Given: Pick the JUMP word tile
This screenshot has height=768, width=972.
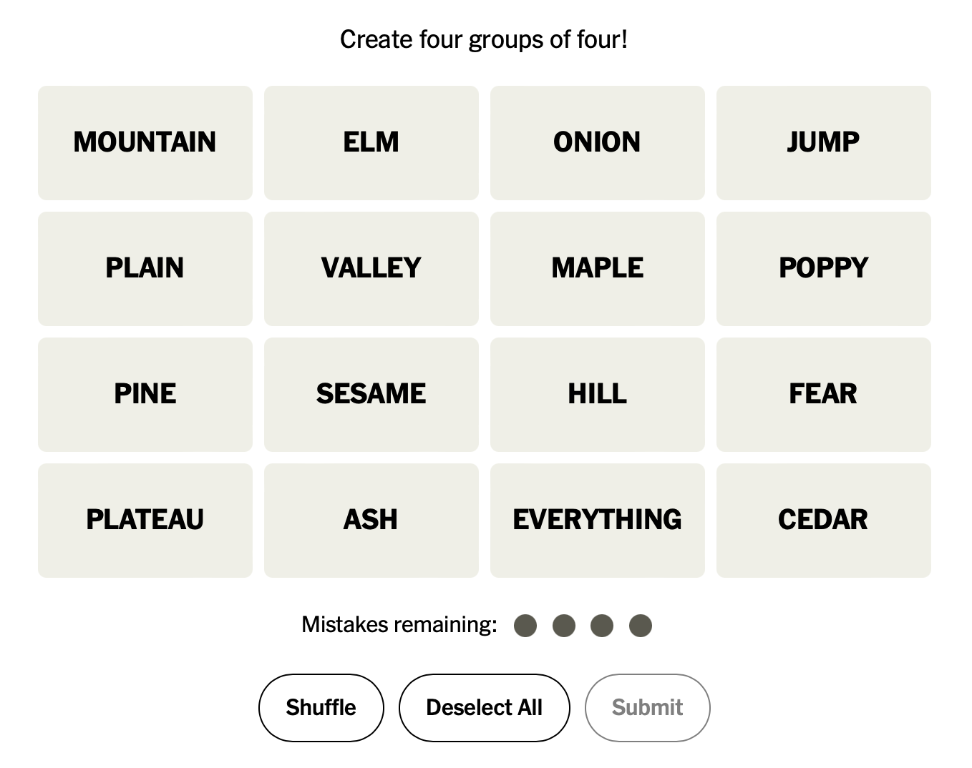Looking at the screenshot, I should [x=823, y=142].
